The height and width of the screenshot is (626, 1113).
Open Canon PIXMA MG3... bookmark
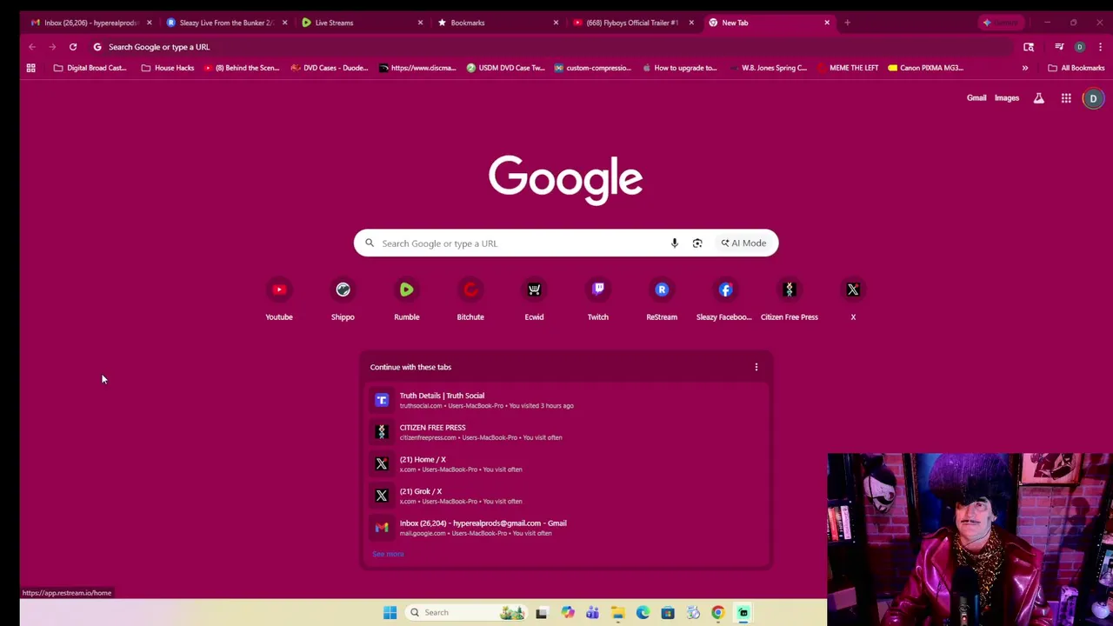[x=925, y=68]
